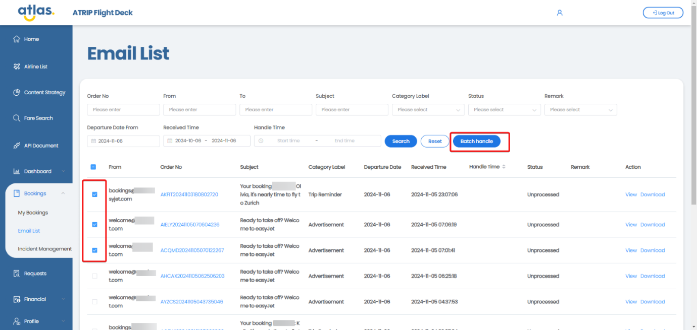Viewport: 697px width, 330px height.
Task: Click the Requests sidebar icon
Action: tap(17, 274)
